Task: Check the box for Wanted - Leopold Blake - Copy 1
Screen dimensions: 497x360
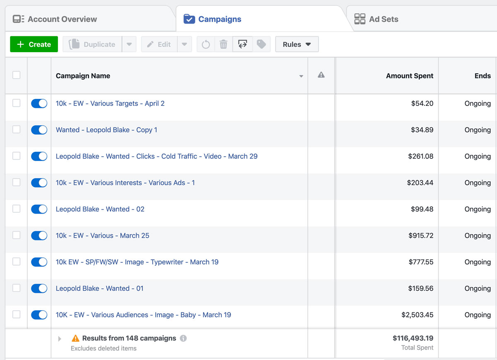Action: [16, 130]
